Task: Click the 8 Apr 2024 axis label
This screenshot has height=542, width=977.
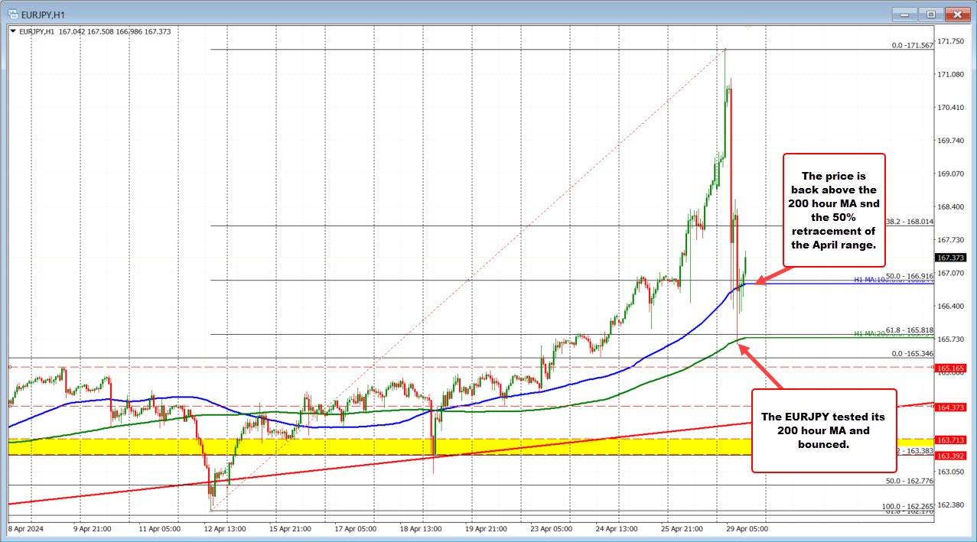Action: [24, 528]
